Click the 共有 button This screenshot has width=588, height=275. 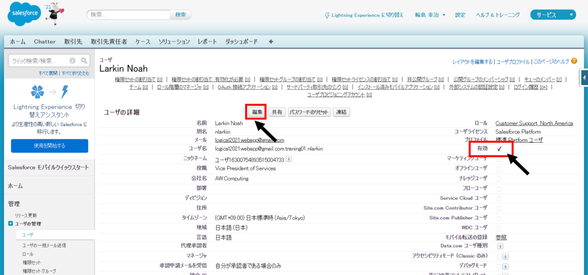point(277,112)
